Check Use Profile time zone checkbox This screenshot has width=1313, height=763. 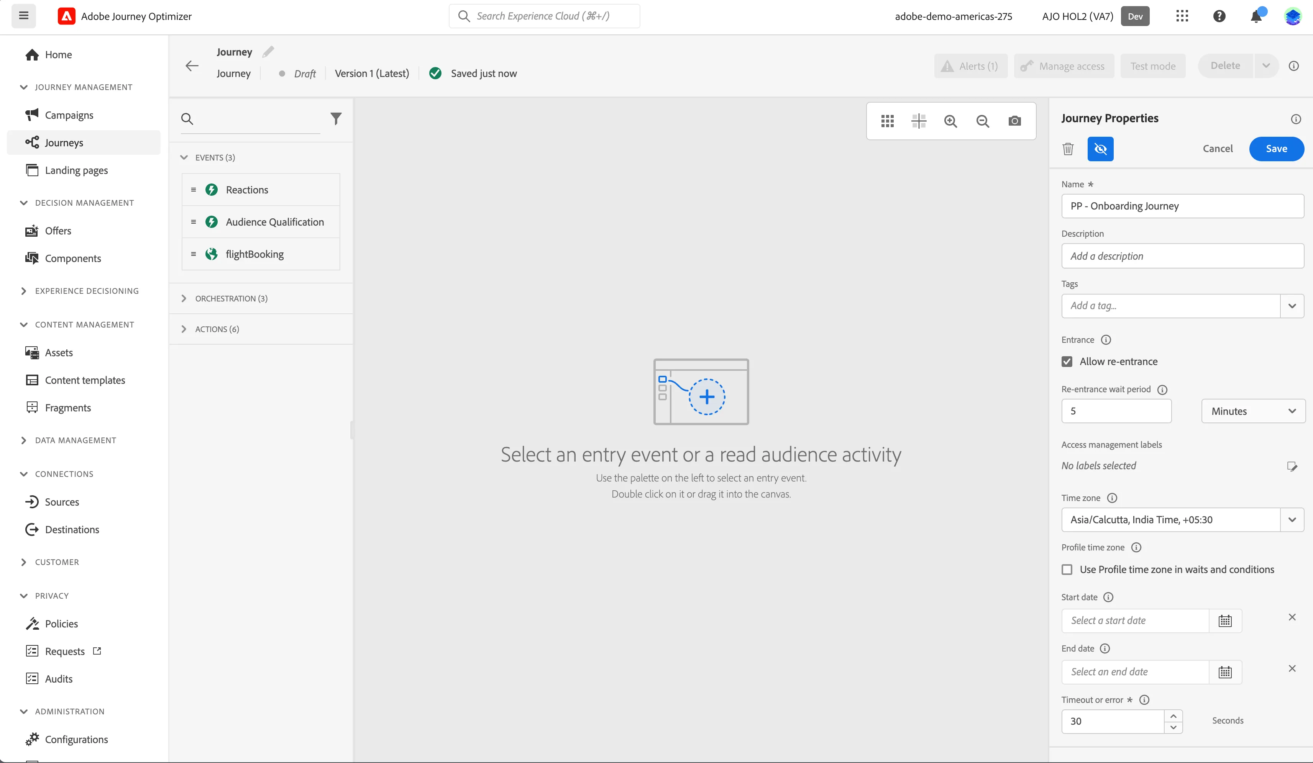[1067, 570]
